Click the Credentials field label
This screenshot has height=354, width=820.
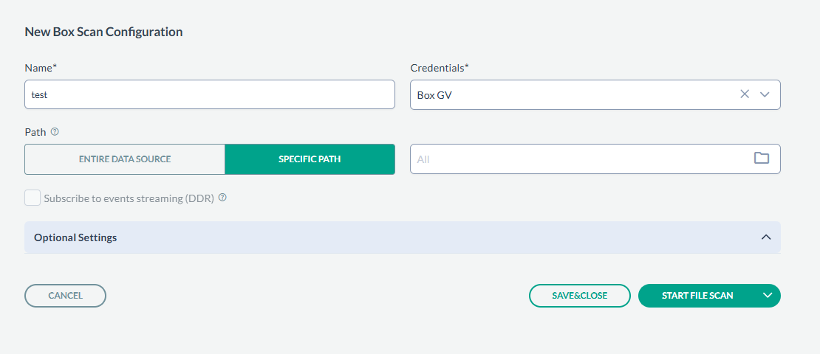click(439, 68)
